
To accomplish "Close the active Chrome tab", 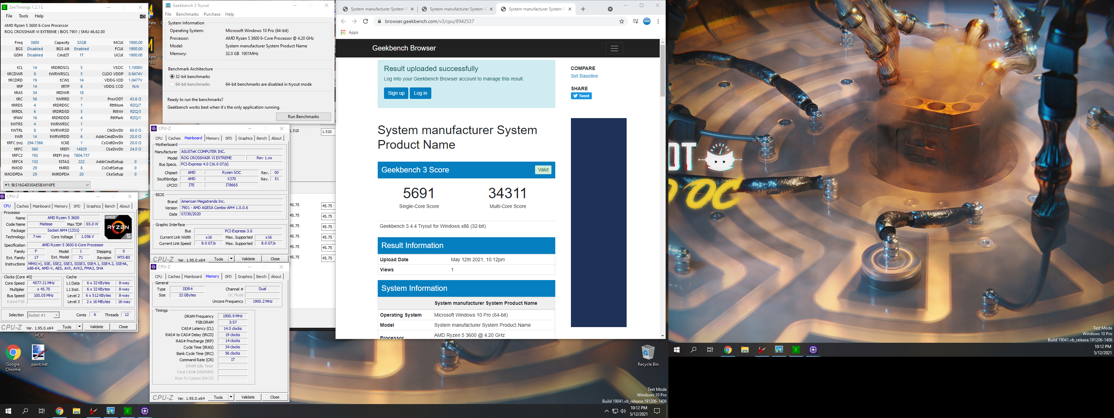I will [x=570, y=9].
